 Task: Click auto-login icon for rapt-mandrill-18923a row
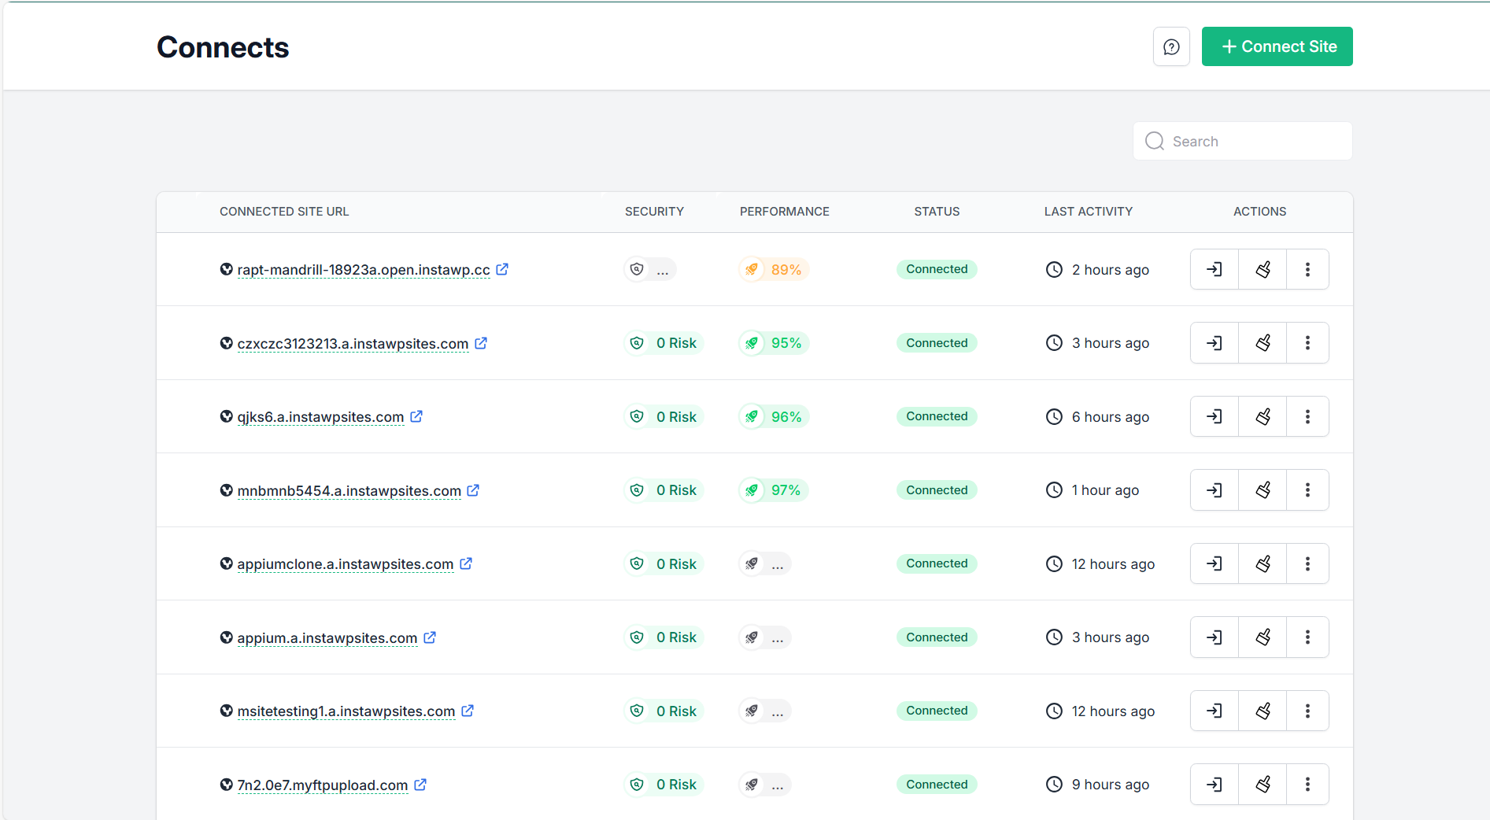1215,269
